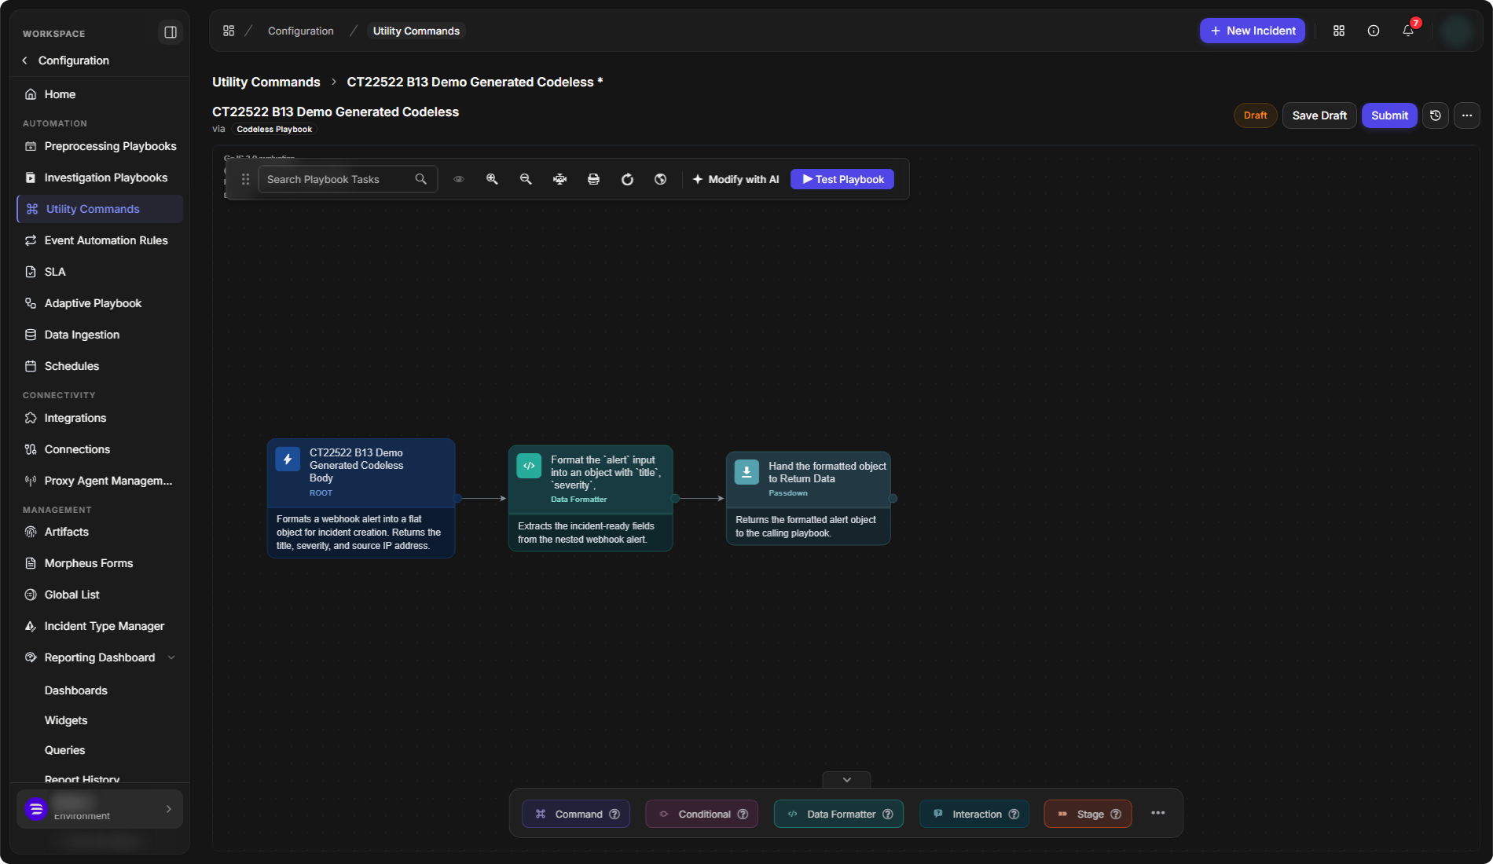The image size is (1493, 864).
Task: Collapse the sidebar with panel toggle icon
Action: [171, 32]
